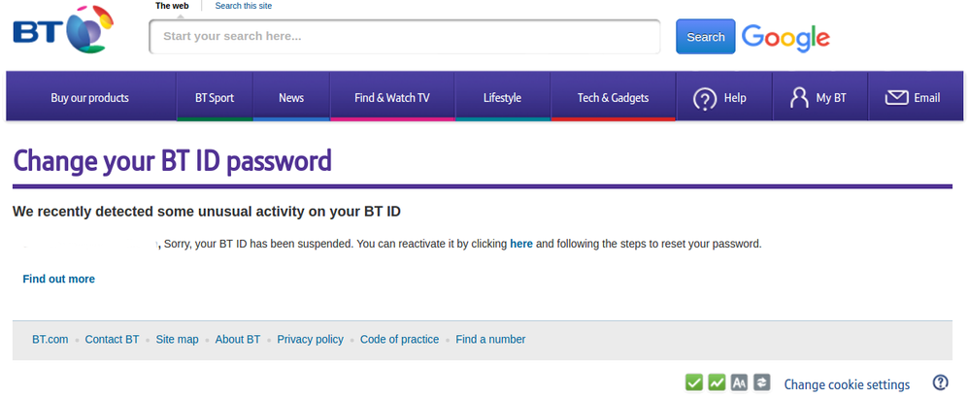969x398 pixels.
Task: Click the blue Search button
Action: [x=705, y=37]
